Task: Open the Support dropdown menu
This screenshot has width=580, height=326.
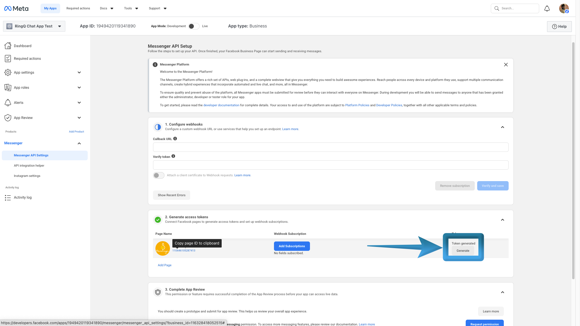Action: tap(158, 8)
